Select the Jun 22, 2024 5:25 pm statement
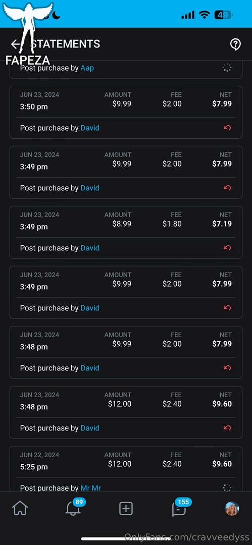Viewport: 252px width, 545px height. coord(126,469)
